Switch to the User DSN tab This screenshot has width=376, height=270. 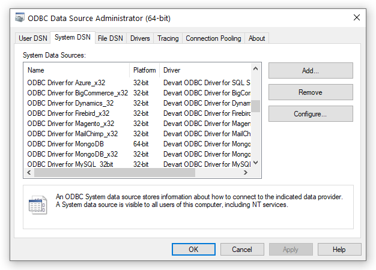pos(33,38)
